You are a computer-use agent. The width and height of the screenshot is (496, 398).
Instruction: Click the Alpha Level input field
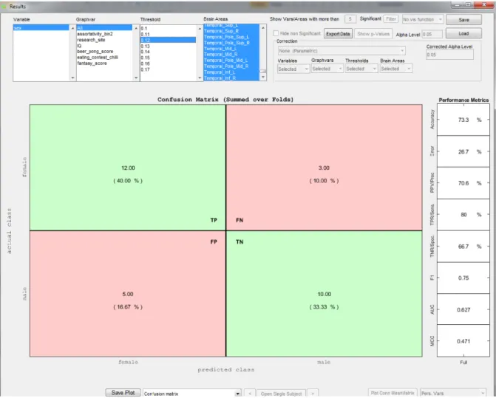coord(432,34)
